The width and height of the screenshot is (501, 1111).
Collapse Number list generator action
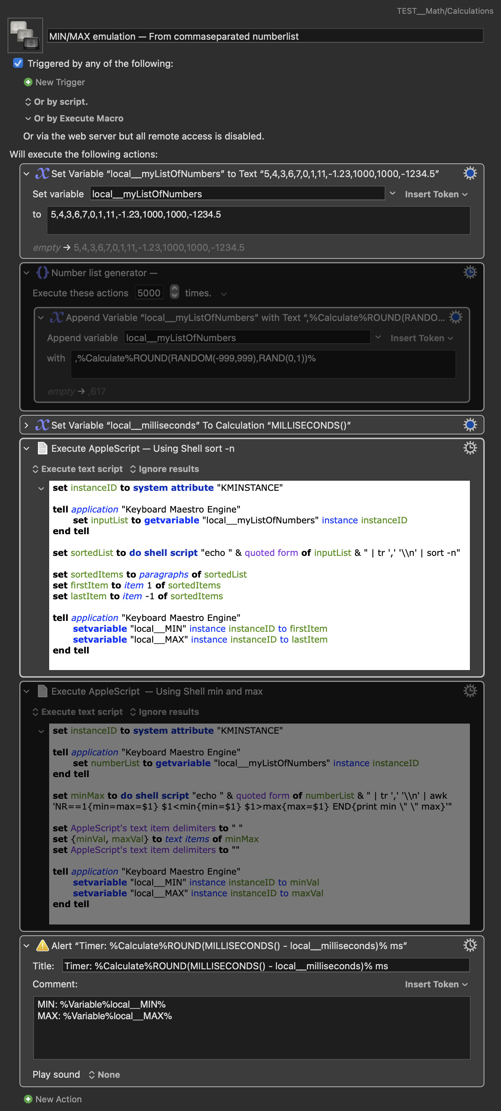tap(26, 273)
